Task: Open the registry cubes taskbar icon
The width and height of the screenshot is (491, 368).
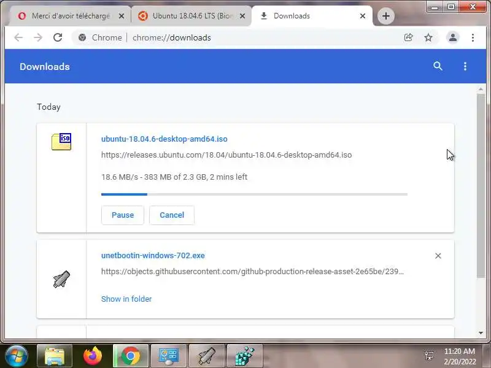Action: (x=244, y=356)
